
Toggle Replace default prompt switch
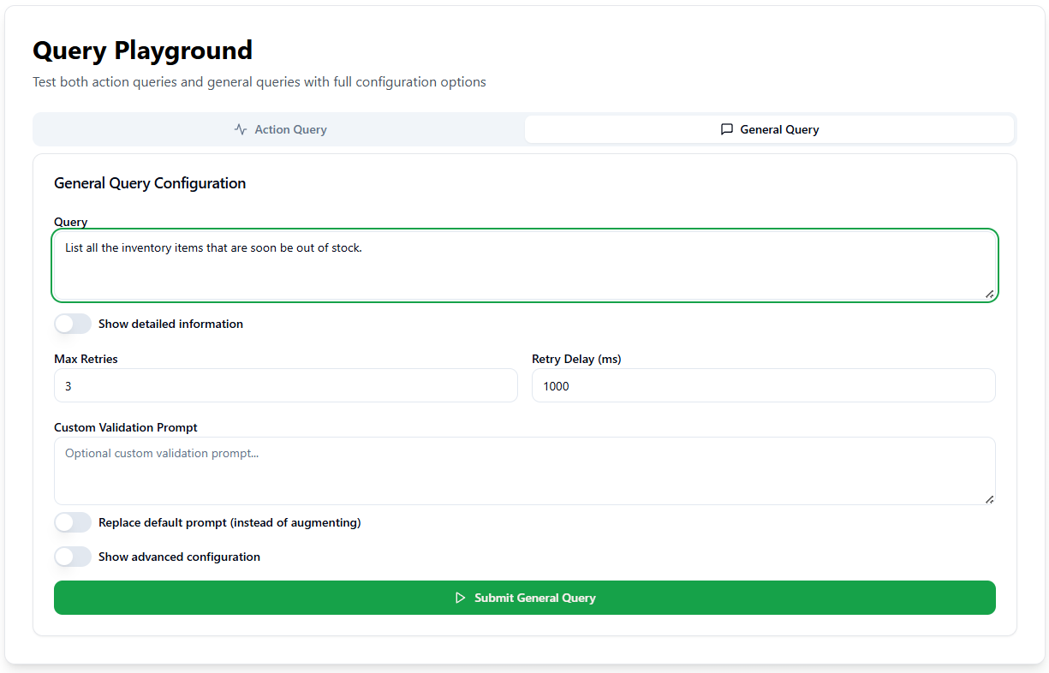pyautogui.click(x=73, y=522)
